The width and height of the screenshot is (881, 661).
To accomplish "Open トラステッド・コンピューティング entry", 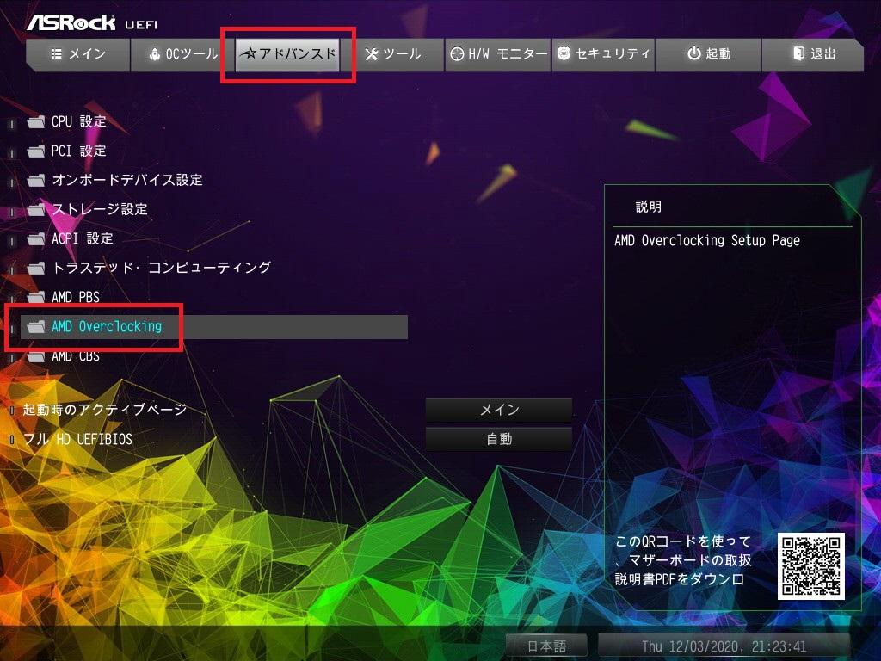I will pos(161,268).
